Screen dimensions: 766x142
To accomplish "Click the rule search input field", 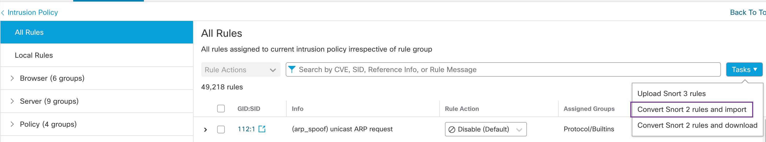I will pos(506,70).
